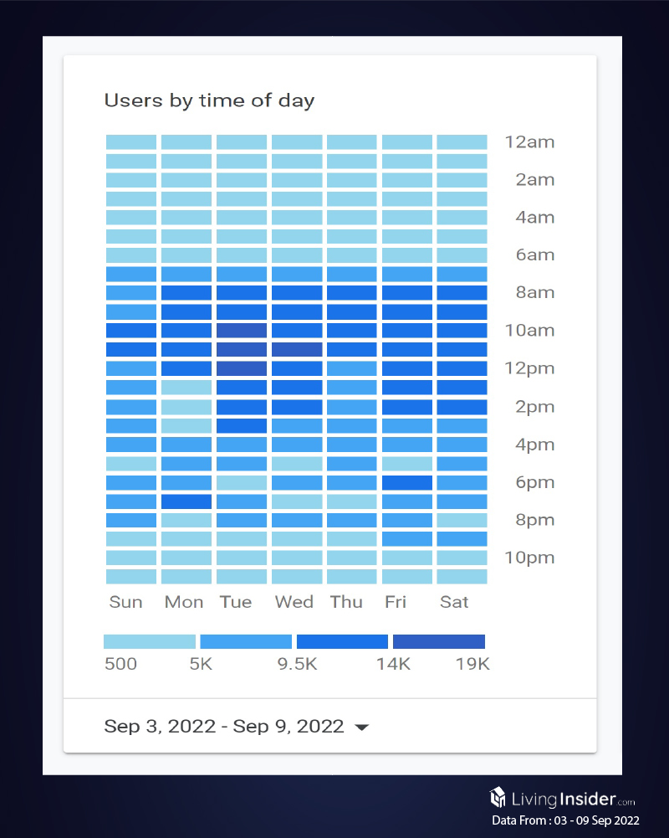Click the Friday 6pm heatmap cell

(407, 482)
